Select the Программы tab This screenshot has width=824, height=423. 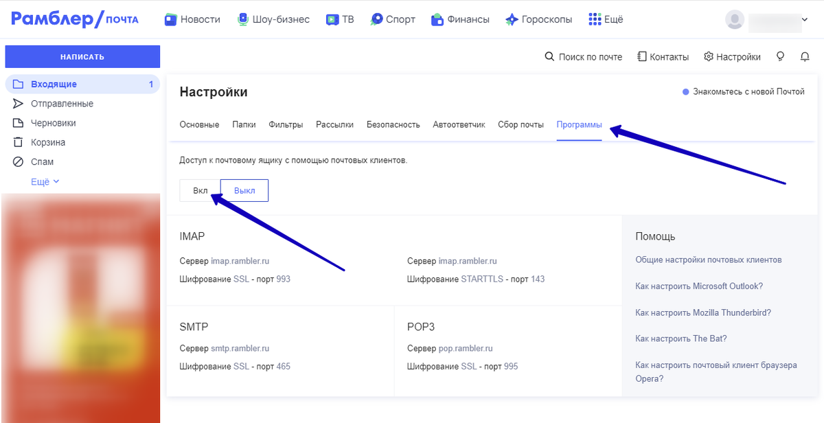(579, 125)
